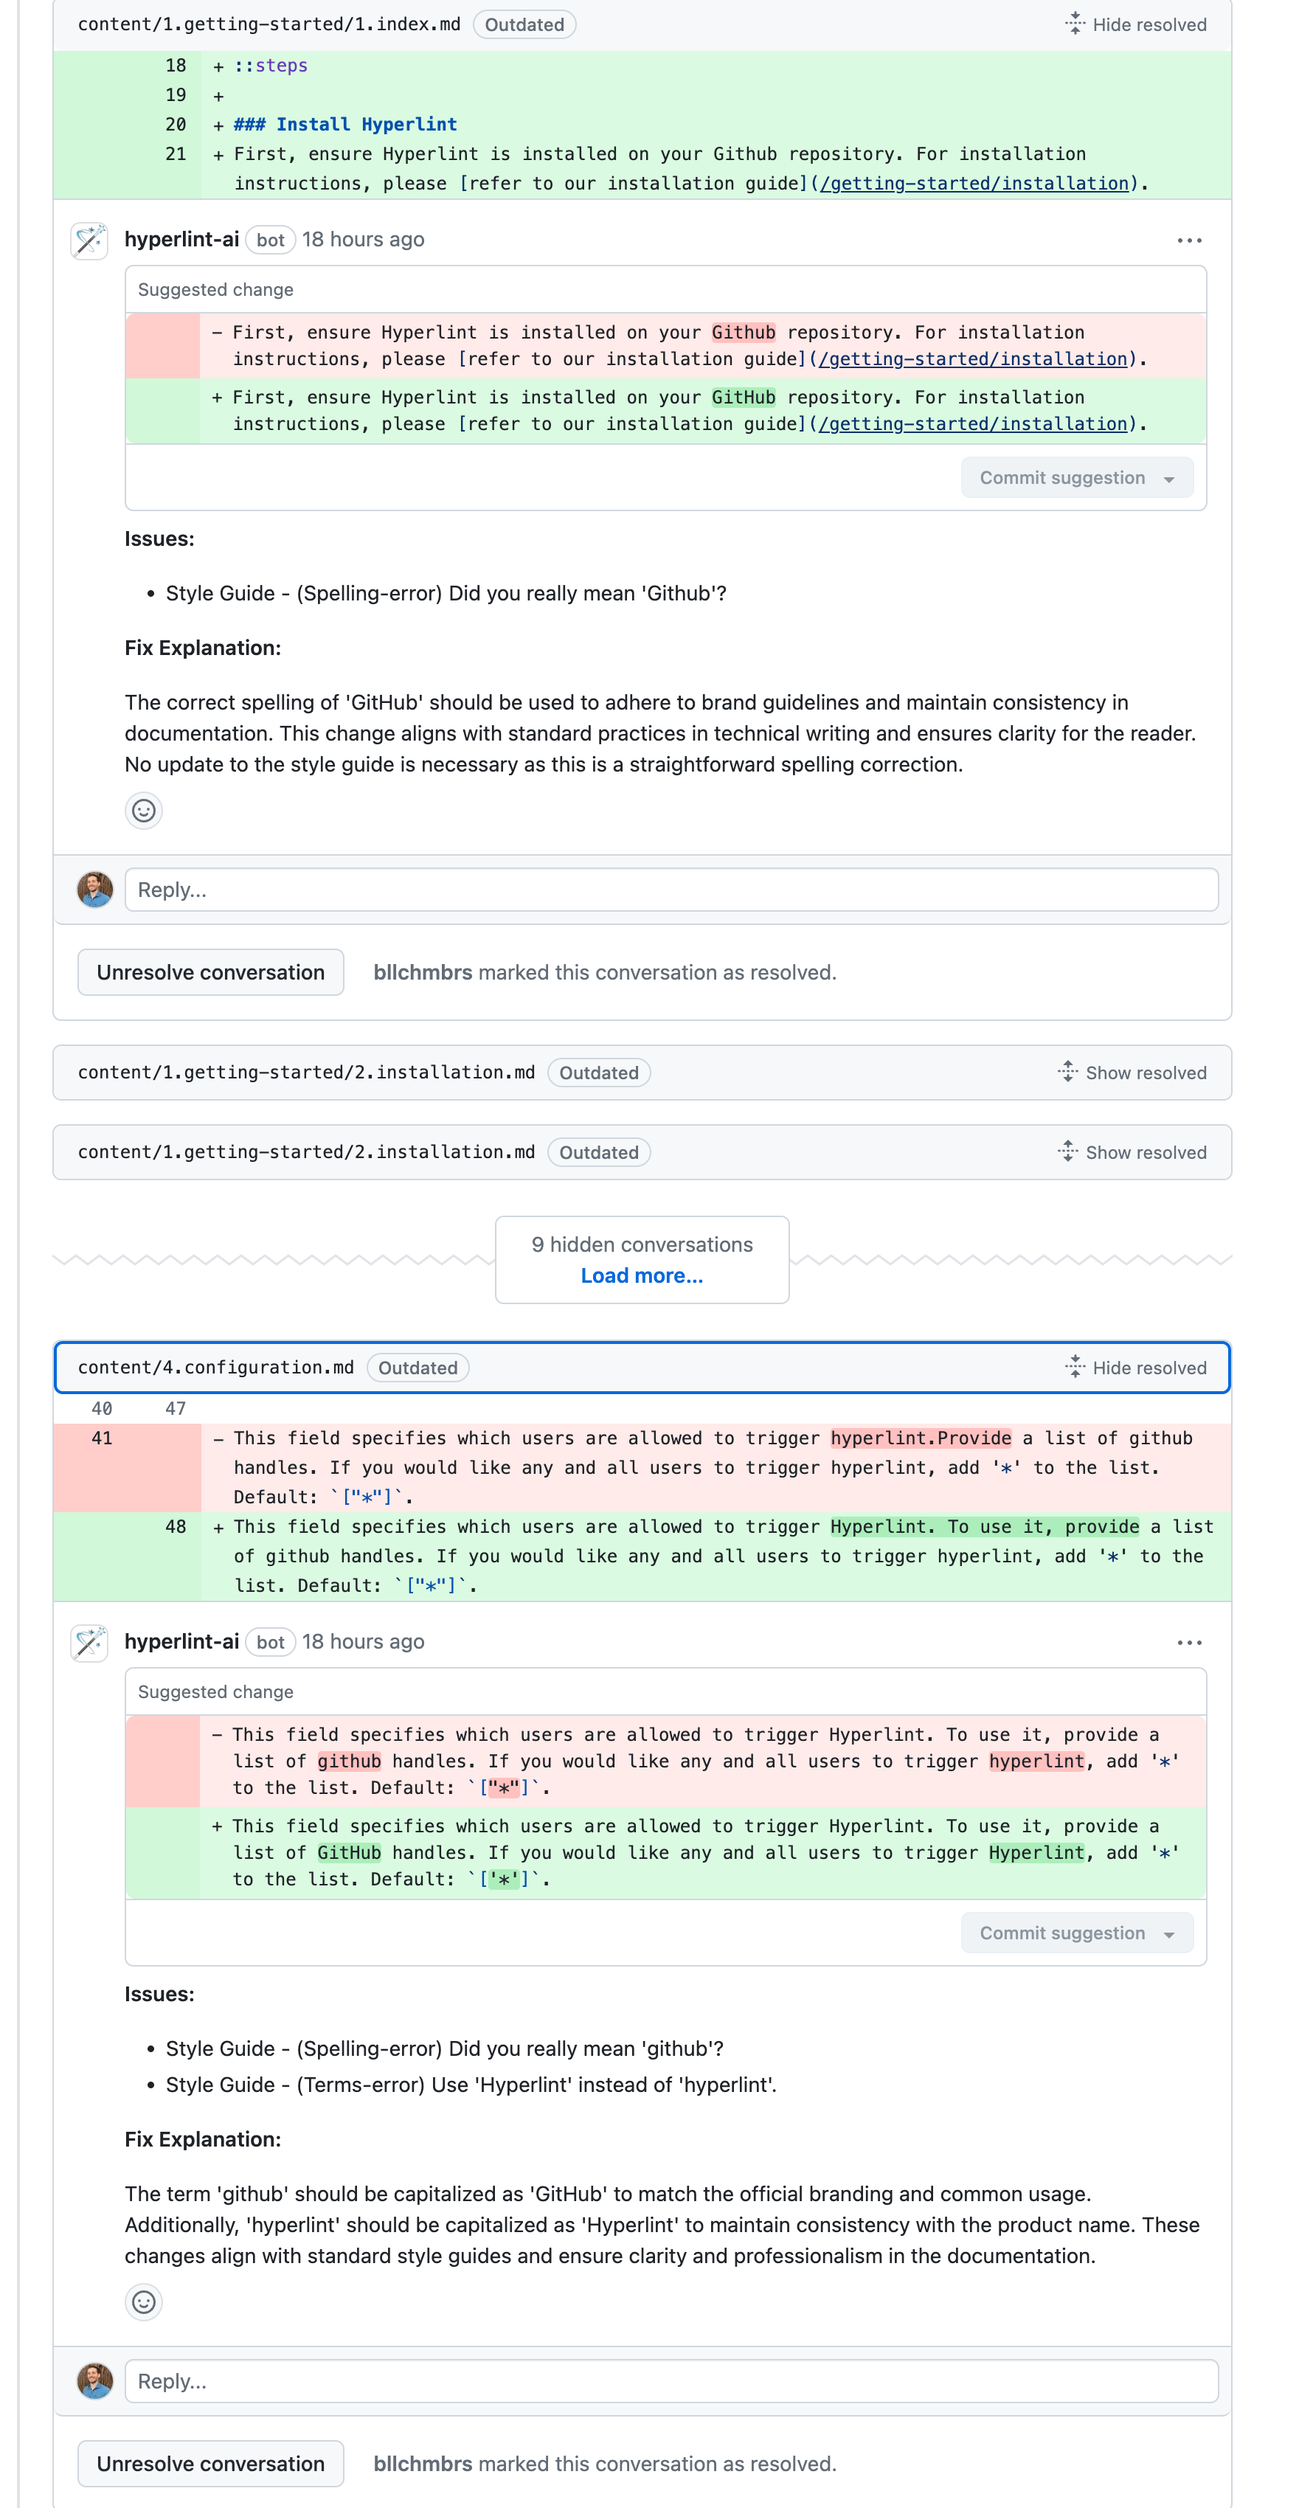The image size is (1313, 2508).
Task: Add emoji reaction to the hyperlint capitalization comment
Action: click(143, 2301)
